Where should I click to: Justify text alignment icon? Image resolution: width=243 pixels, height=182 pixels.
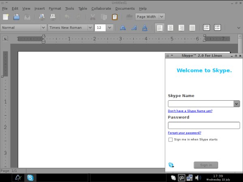(192, 28)
